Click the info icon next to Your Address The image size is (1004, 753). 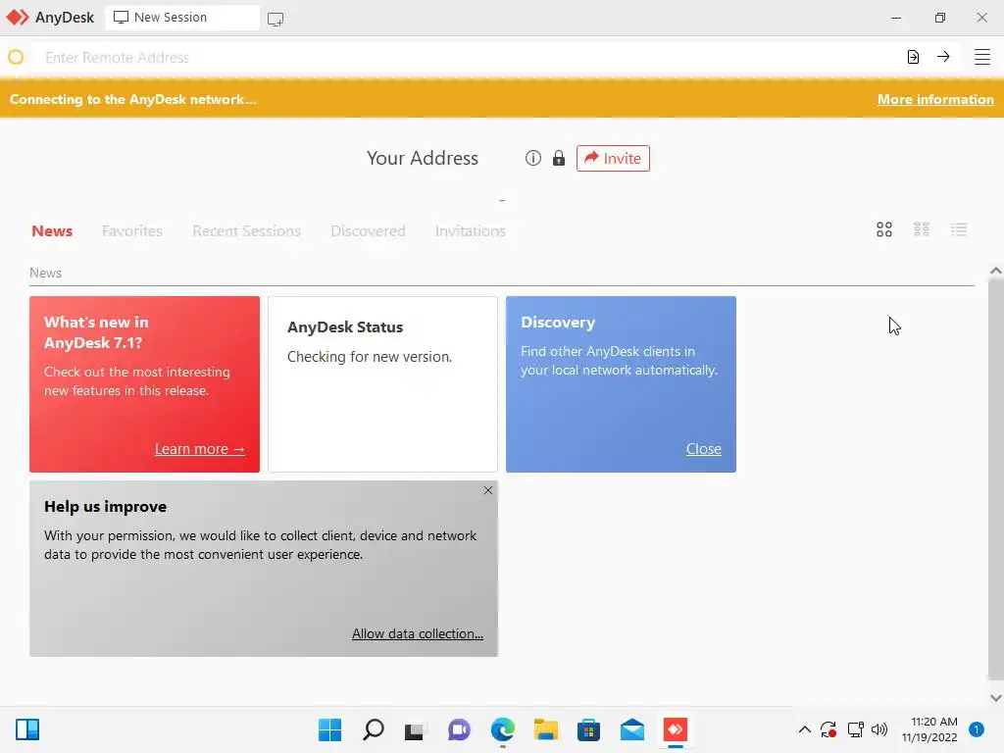coord(532,158)
